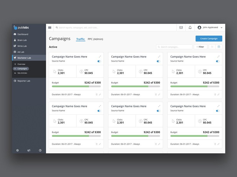The width and height of the screenshot is (237, 177).
Task: Toggle the switch on top-right campaign card
Action: pos(218,61)
